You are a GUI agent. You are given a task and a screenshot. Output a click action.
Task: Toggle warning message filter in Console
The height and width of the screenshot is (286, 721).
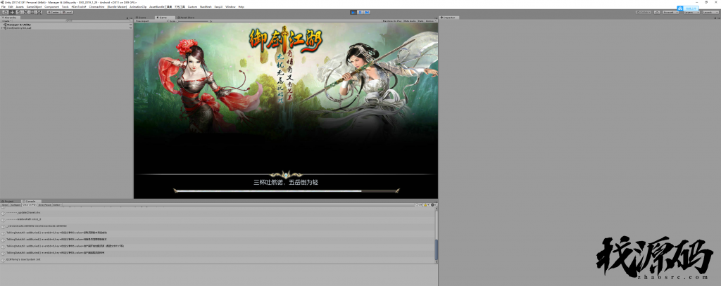[x=427, y=204]
